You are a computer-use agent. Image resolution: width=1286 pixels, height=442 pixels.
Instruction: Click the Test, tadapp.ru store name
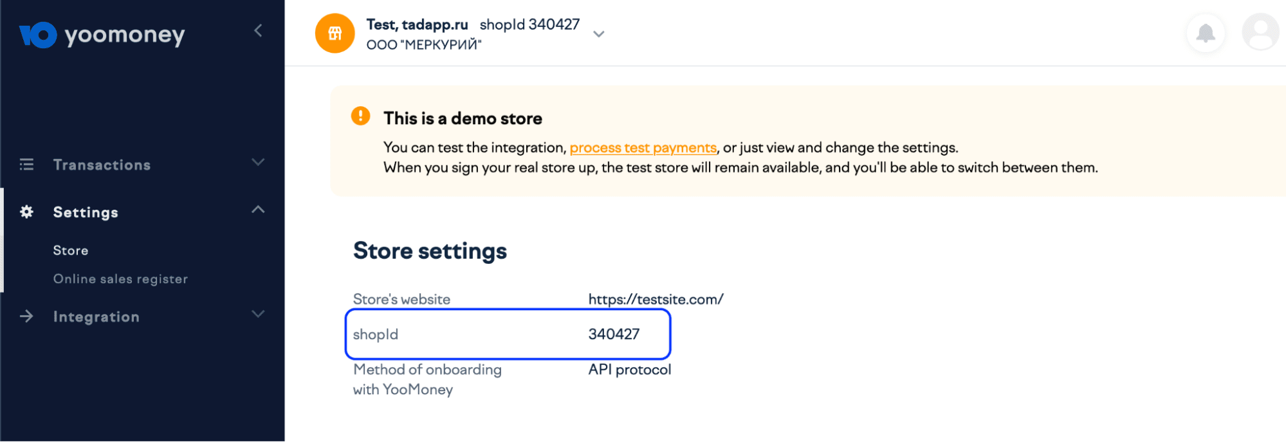point(417,24)
